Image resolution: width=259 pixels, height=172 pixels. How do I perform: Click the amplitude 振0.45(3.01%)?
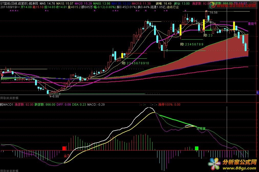point(127,7)
